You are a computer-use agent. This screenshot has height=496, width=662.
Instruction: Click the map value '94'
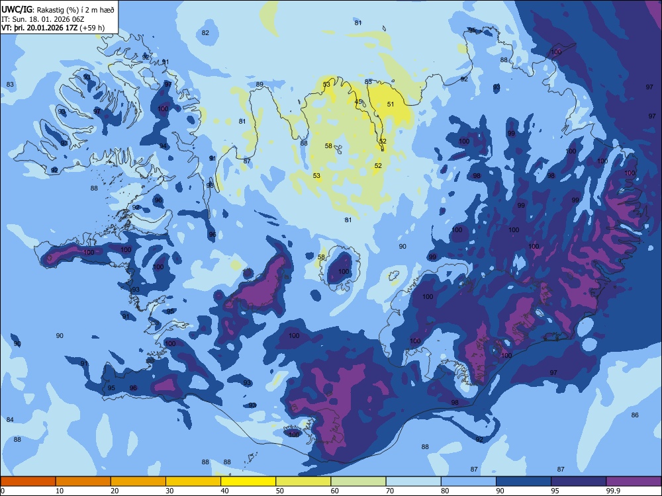(163, 146)
